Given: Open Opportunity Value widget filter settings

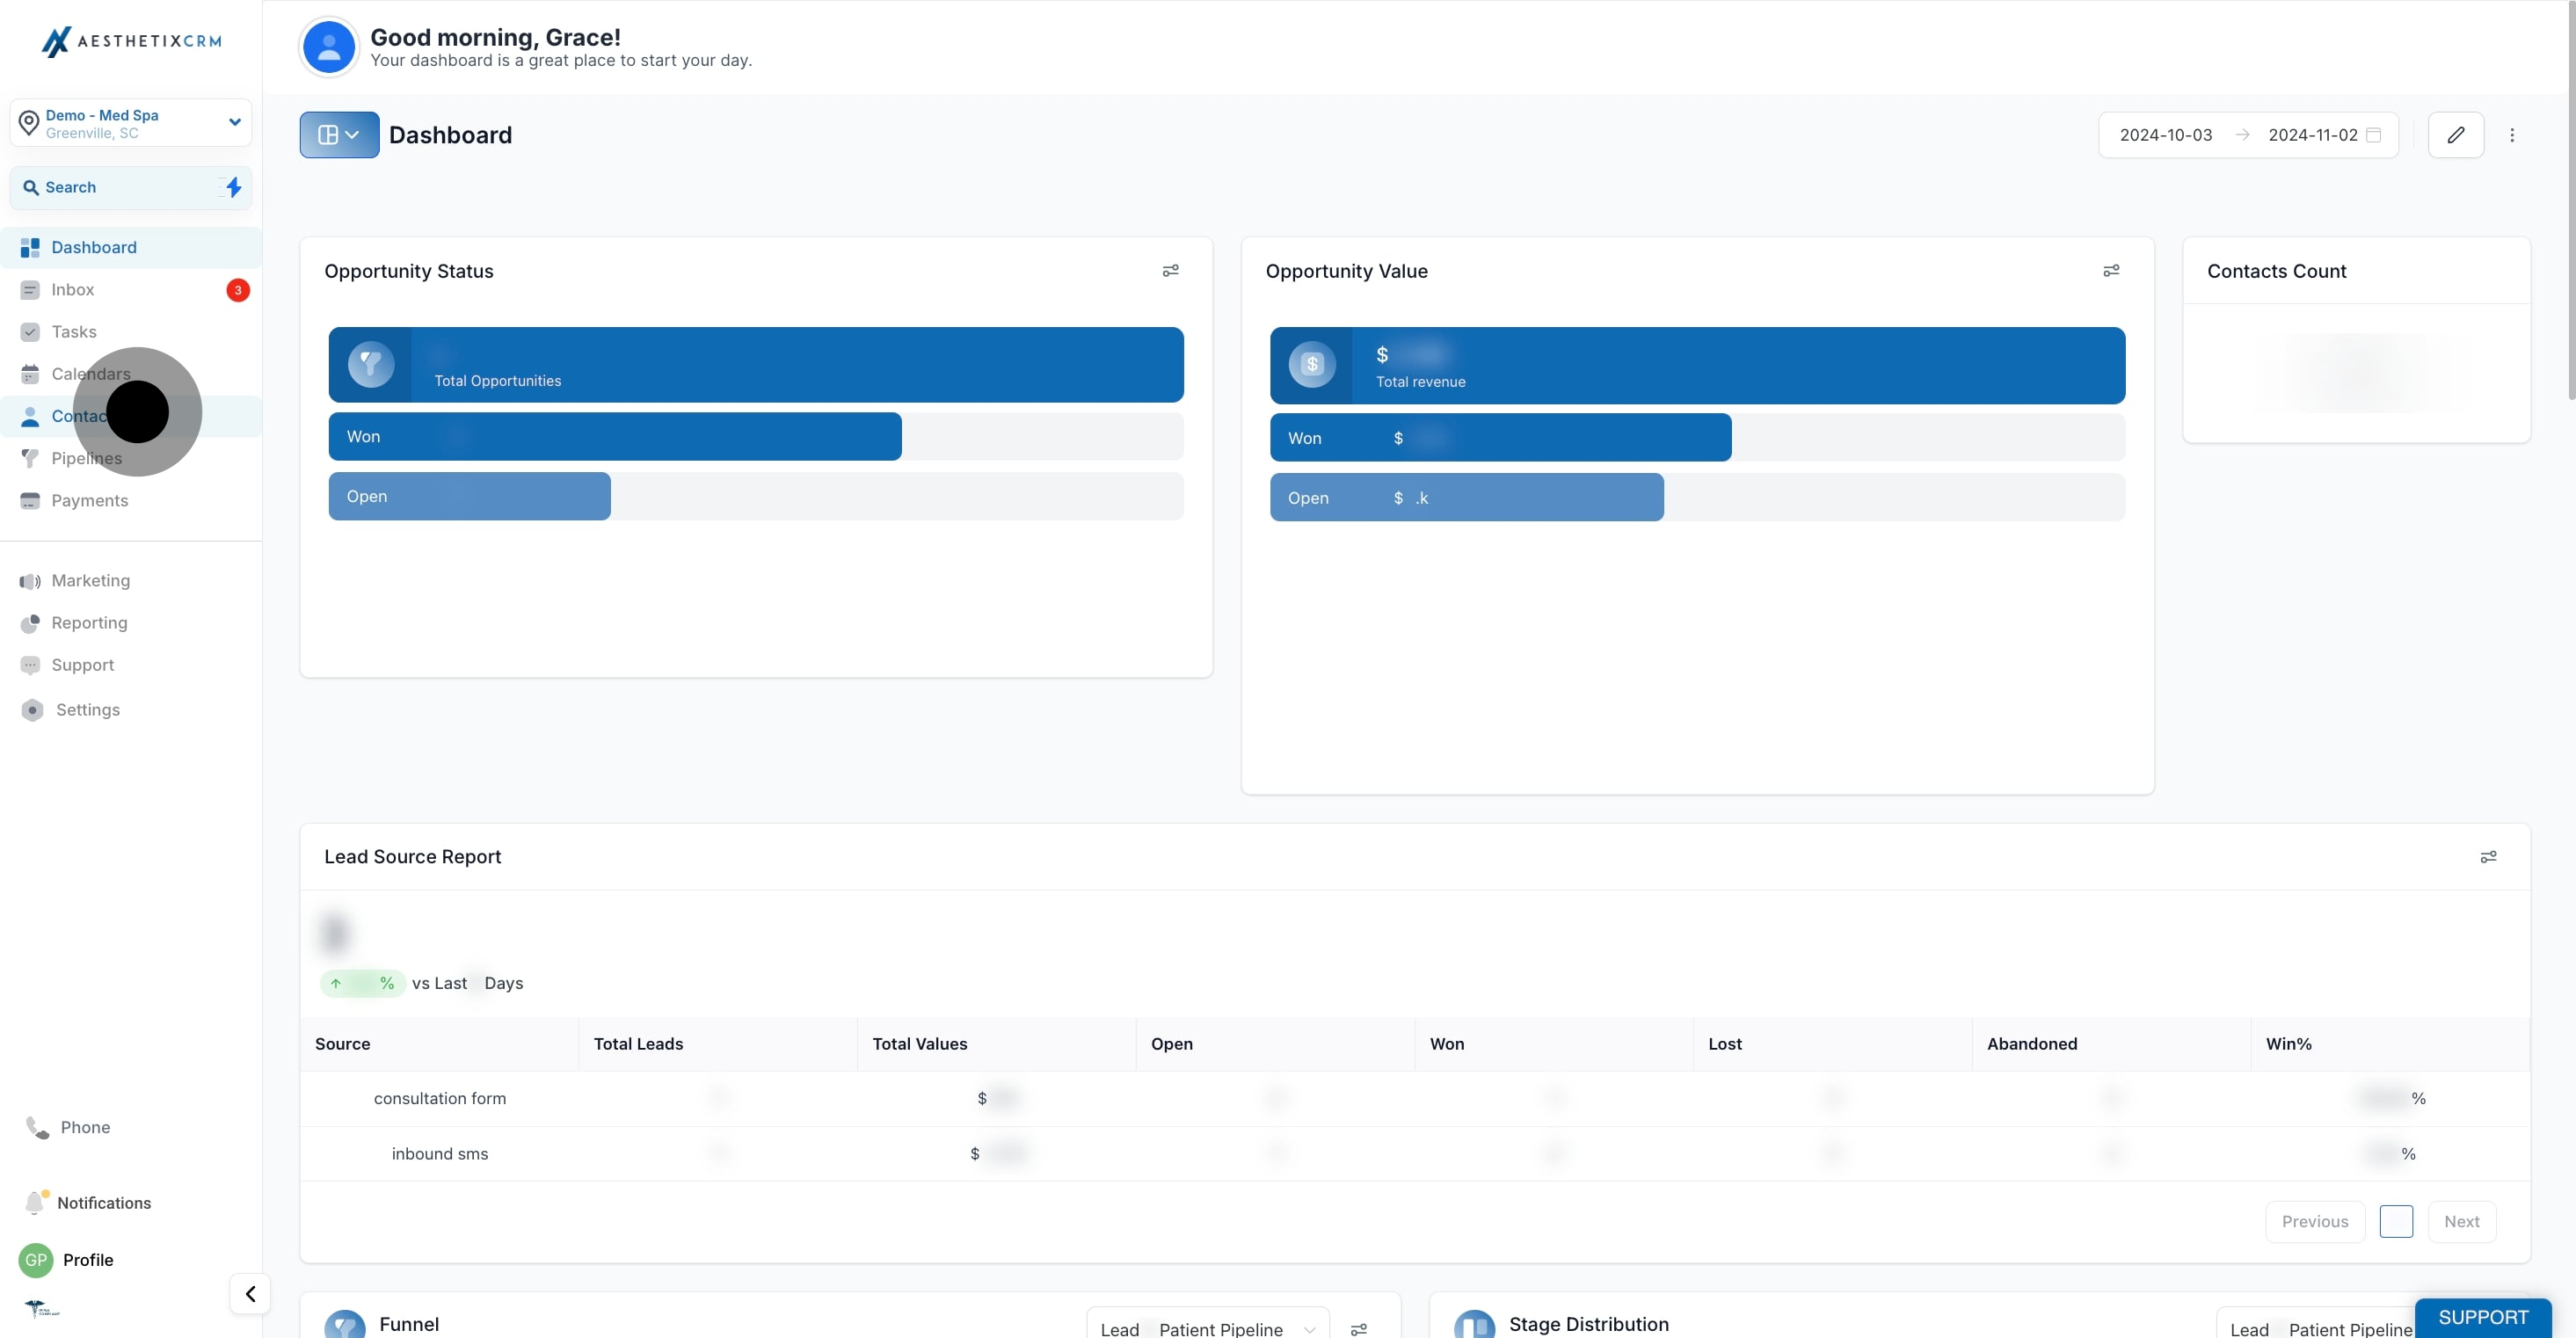Looking at the screenshot, I should (2111, 271).
